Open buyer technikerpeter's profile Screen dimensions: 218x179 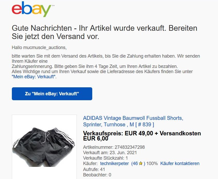coord(114,164)
